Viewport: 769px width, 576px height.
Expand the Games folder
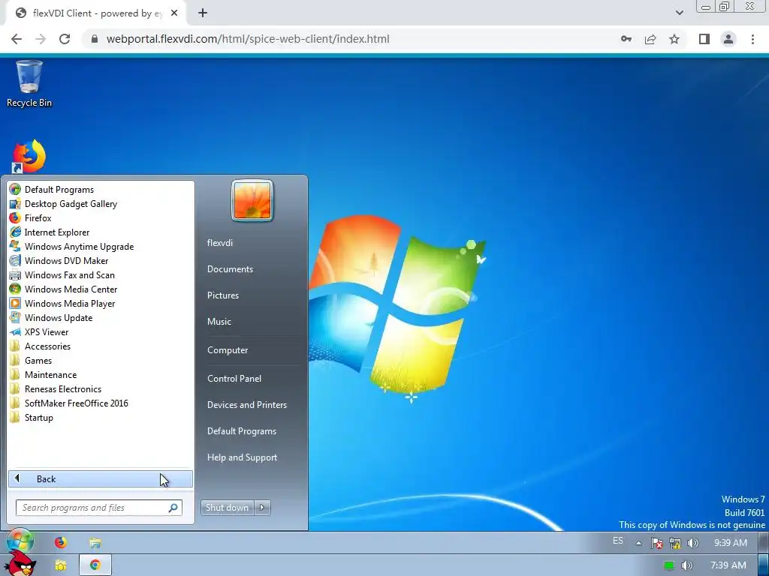coord(31,361)
